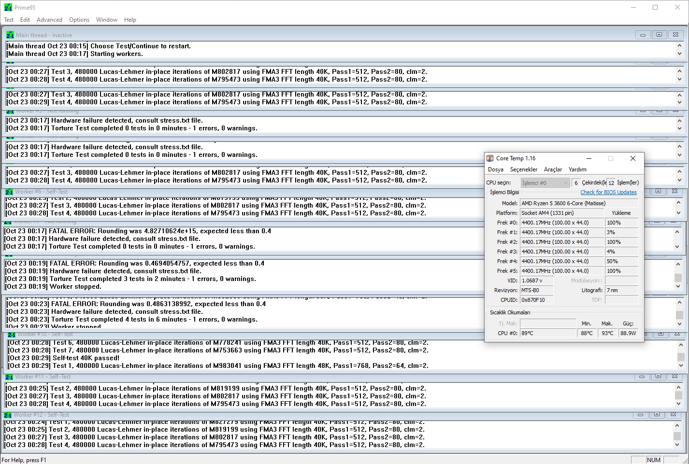The height and width of the screenshot is (464, 689).
Task: Close the Main thread child window
Action: click(675, 35)
